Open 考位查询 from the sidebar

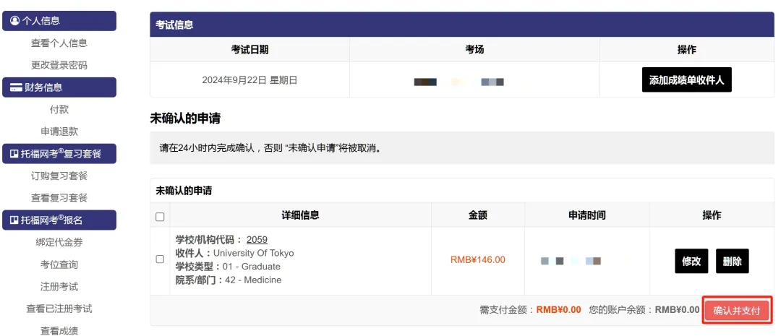59,265
